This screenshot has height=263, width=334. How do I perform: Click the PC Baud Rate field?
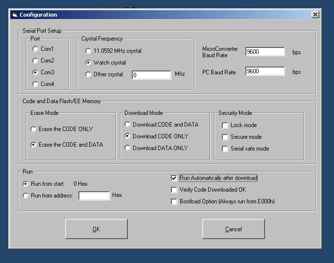tap(264, 71)
